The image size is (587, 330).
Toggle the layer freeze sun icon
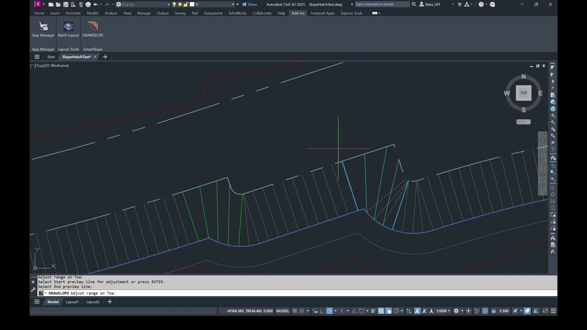(x=180, y=5)
